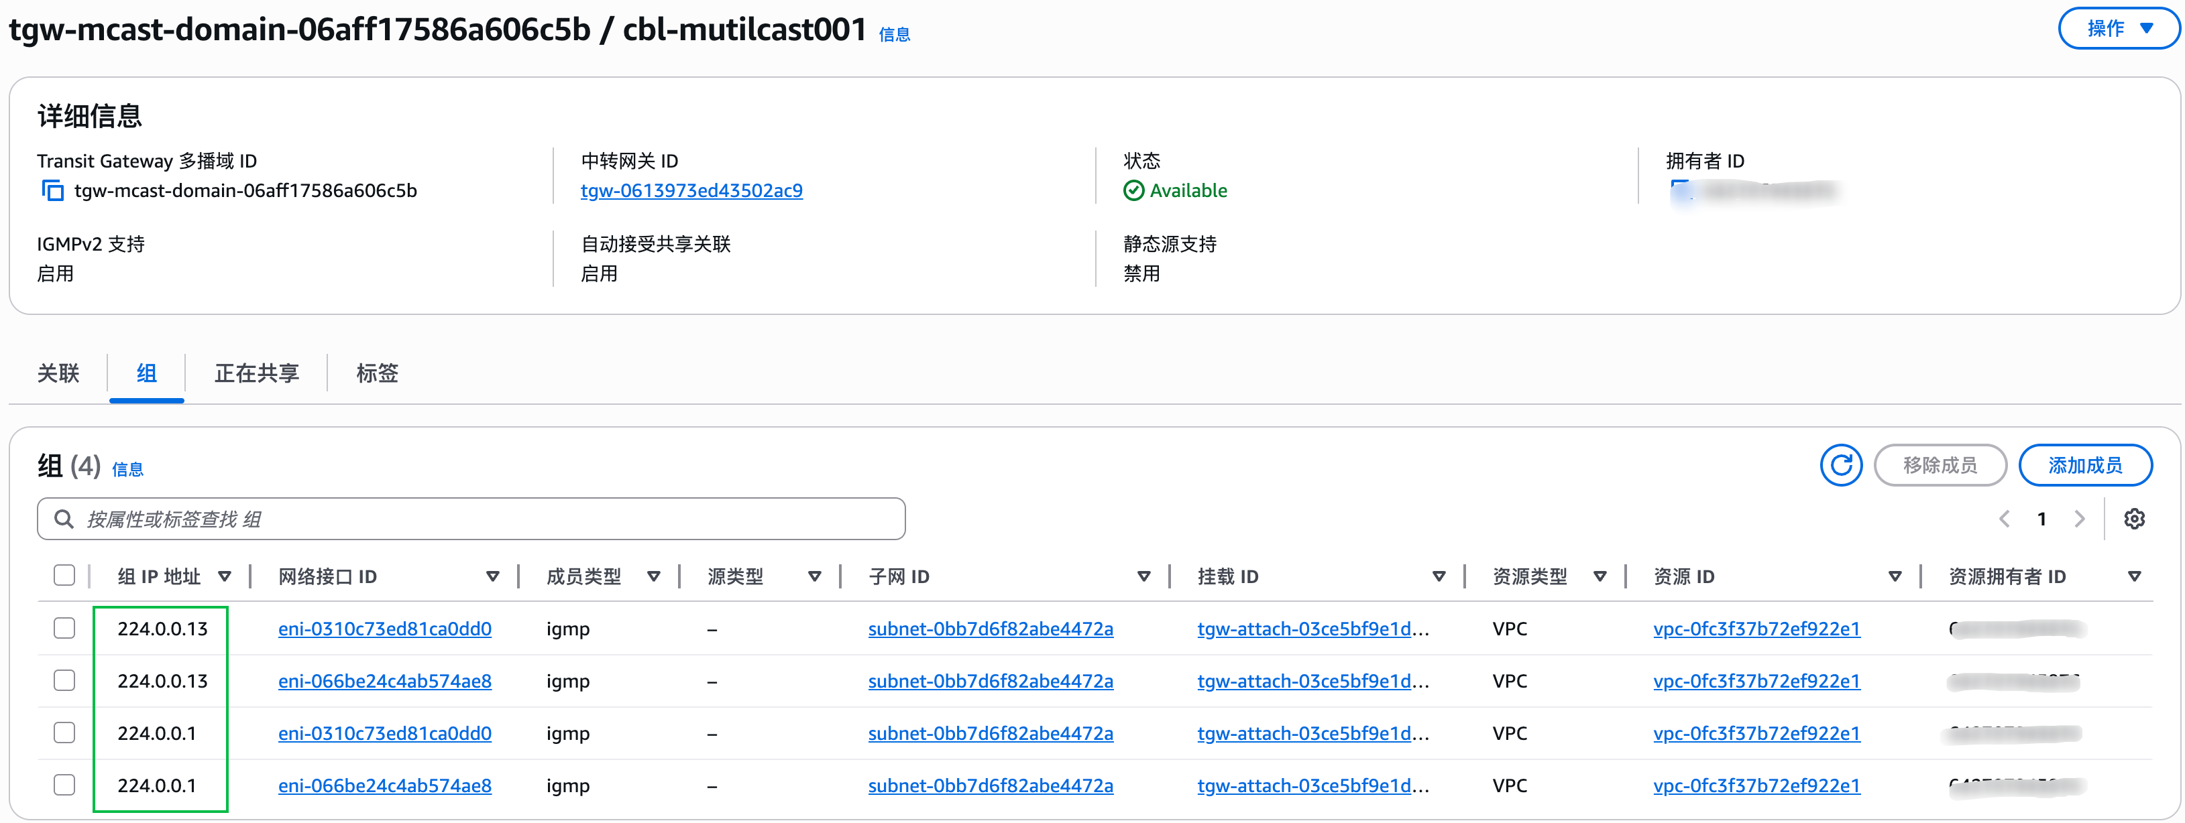This screenshot has height=823, width=2185.
Task: Sort by 挂载 ID column arrow
Action: [1439, 576]
